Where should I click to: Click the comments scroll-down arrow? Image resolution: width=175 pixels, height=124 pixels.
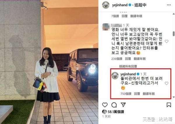(x=174, y=97)
